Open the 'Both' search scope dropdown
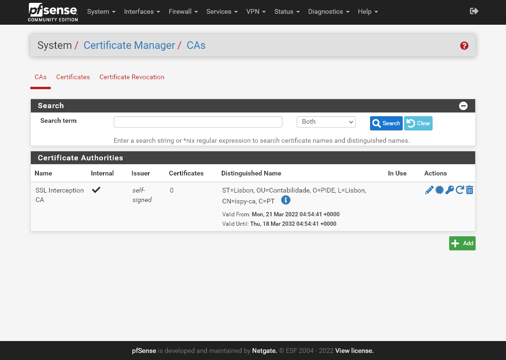The height and width of the screenshot is (360, 506). 326,122
